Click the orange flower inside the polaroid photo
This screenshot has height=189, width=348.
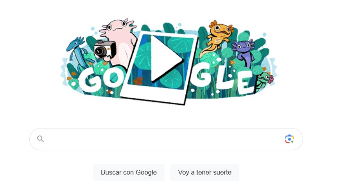click(x=138, y=81)
